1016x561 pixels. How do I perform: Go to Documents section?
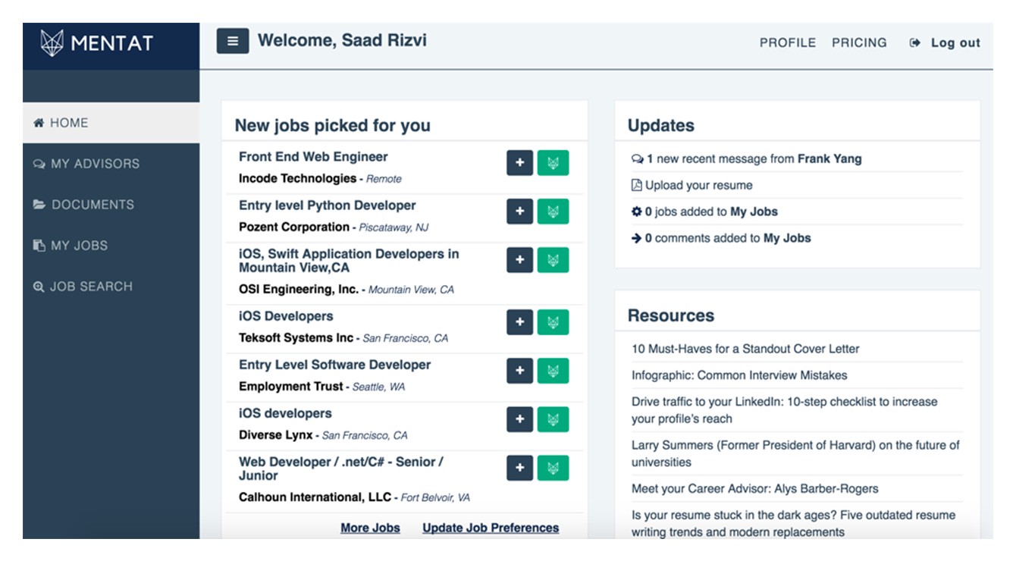tap(93, 205)
